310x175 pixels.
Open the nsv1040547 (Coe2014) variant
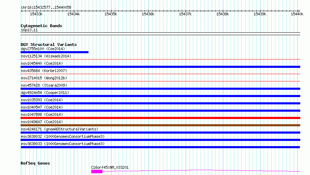coord(42,107)
